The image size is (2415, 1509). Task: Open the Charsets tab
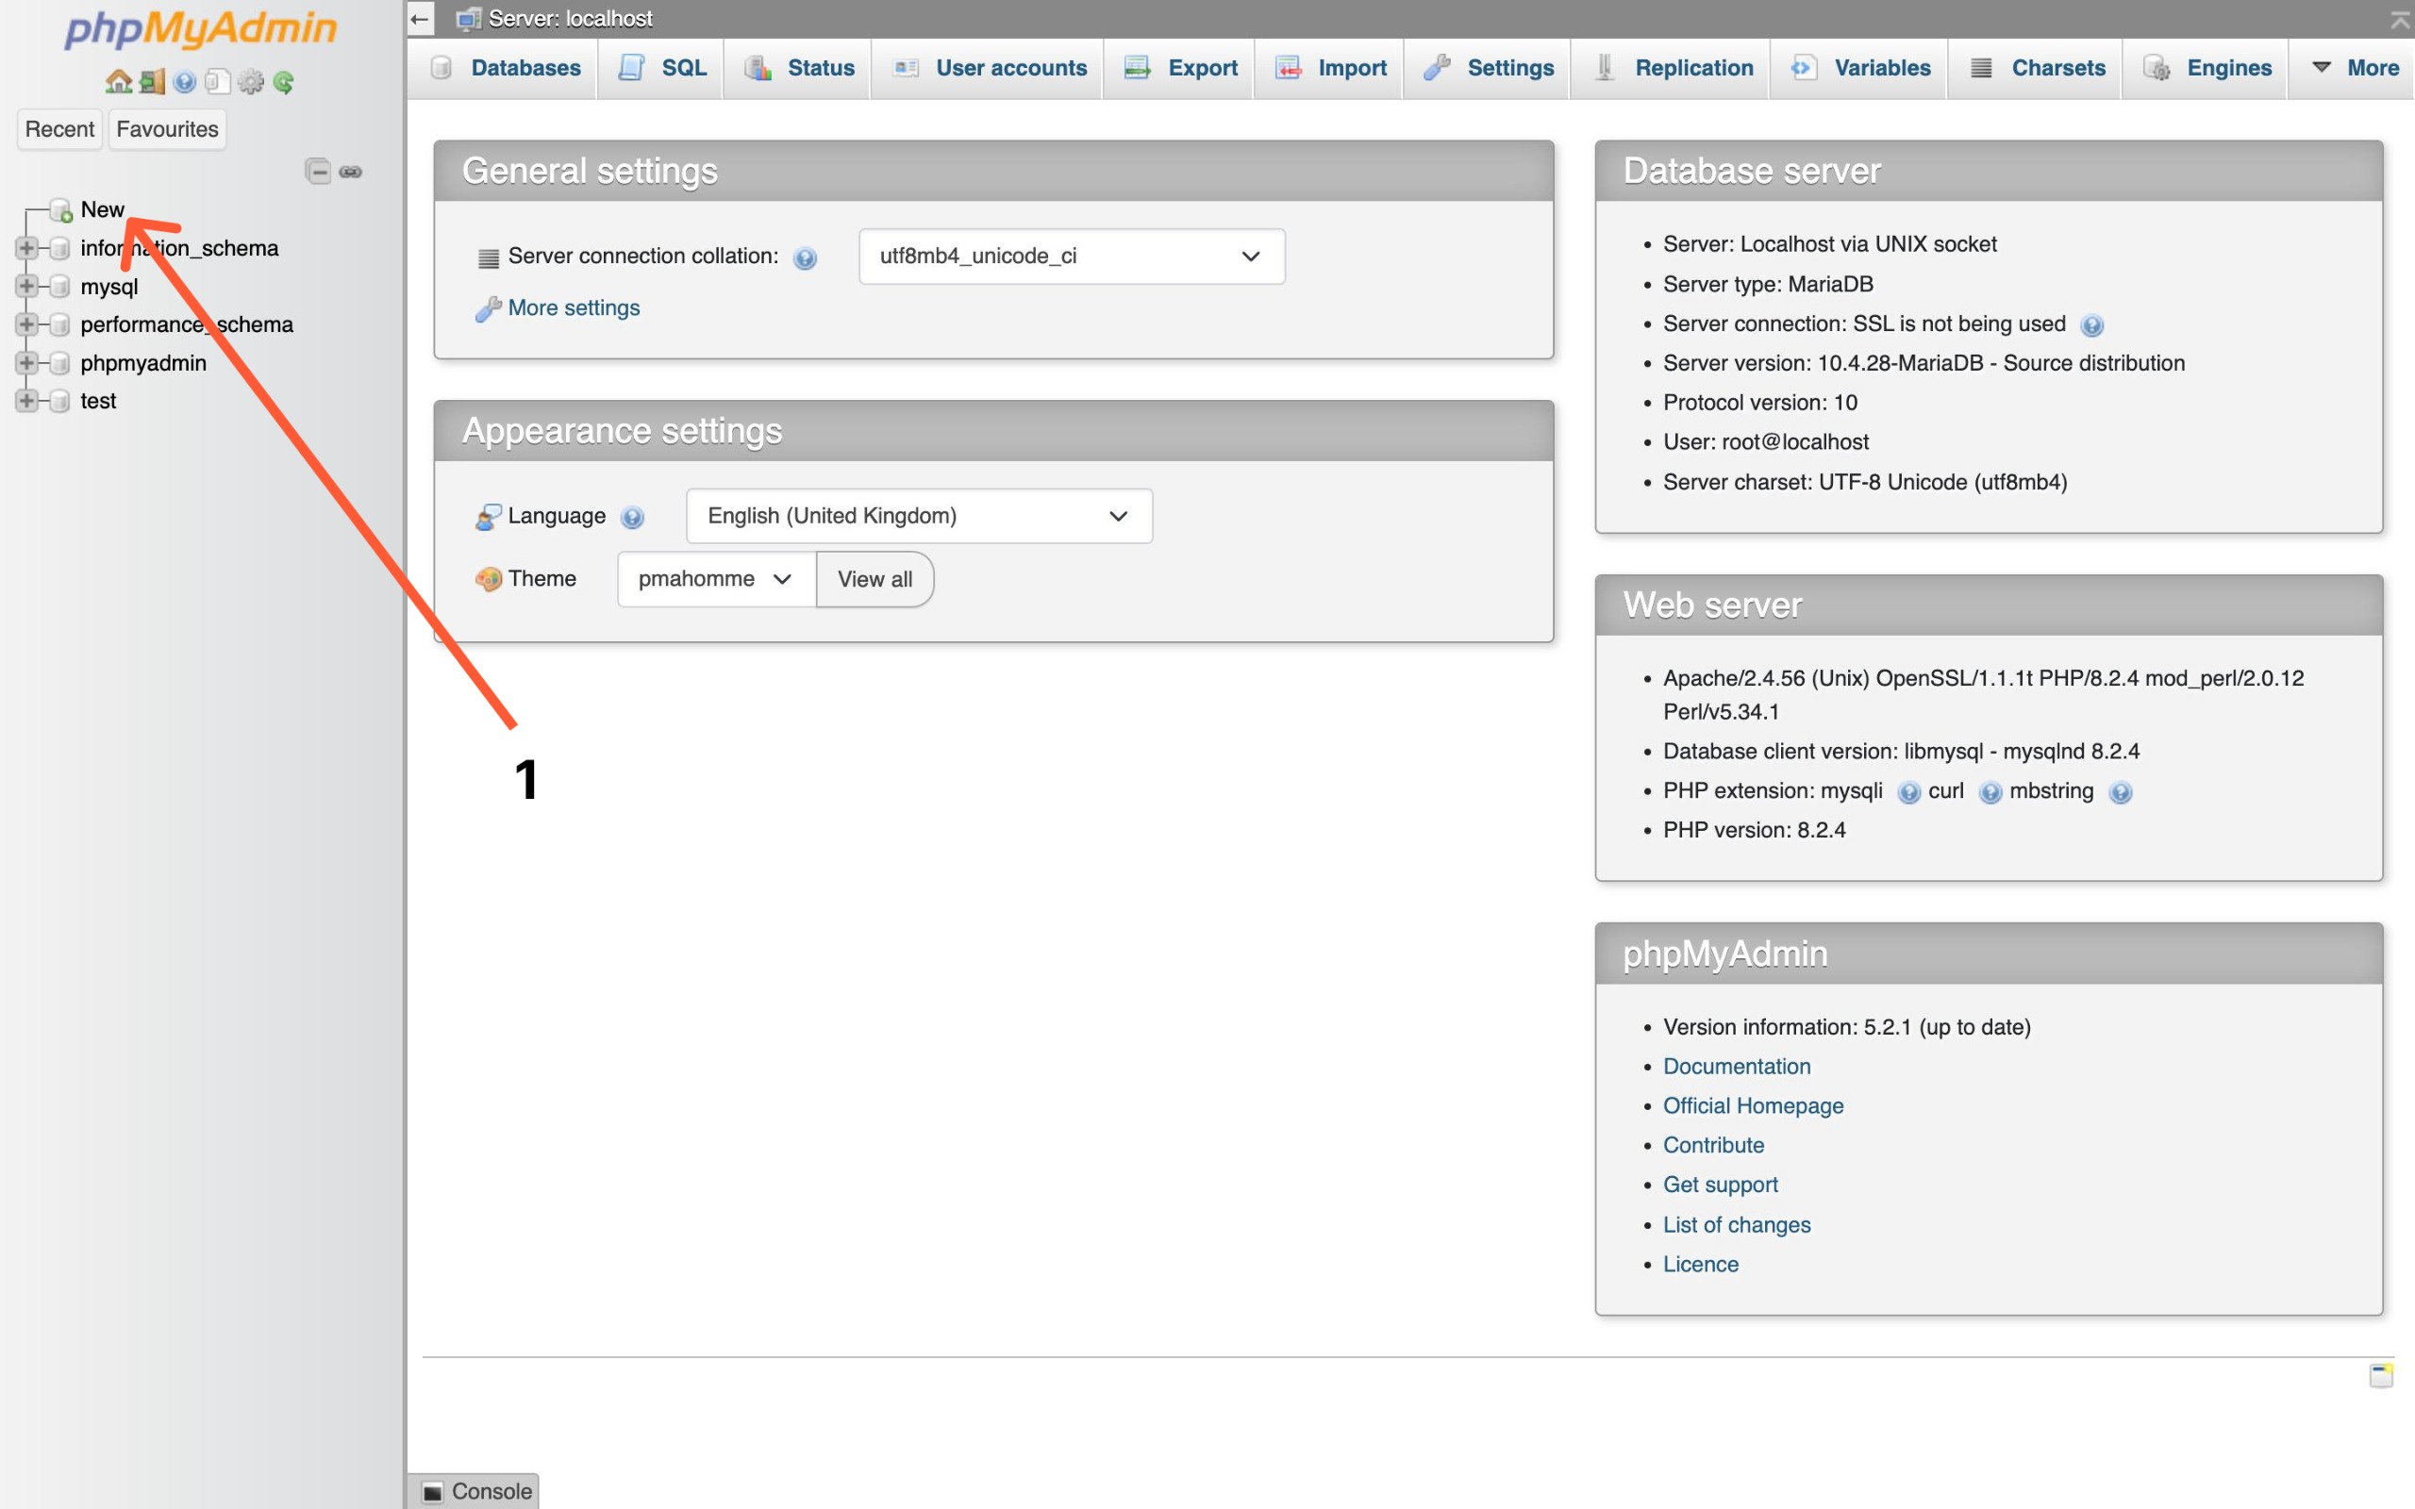(x=2037, y=68)
